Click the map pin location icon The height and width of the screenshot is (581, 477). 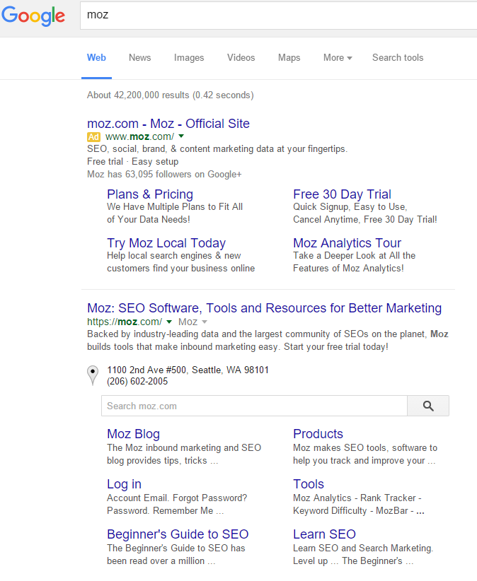(92, 375)
